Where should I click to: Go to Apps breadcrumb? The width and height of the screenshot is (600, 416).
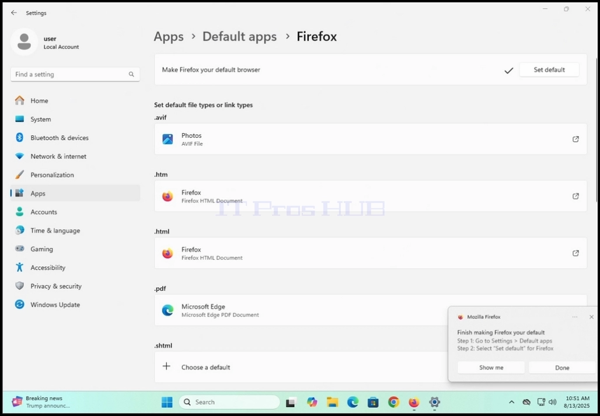point(169,36)
